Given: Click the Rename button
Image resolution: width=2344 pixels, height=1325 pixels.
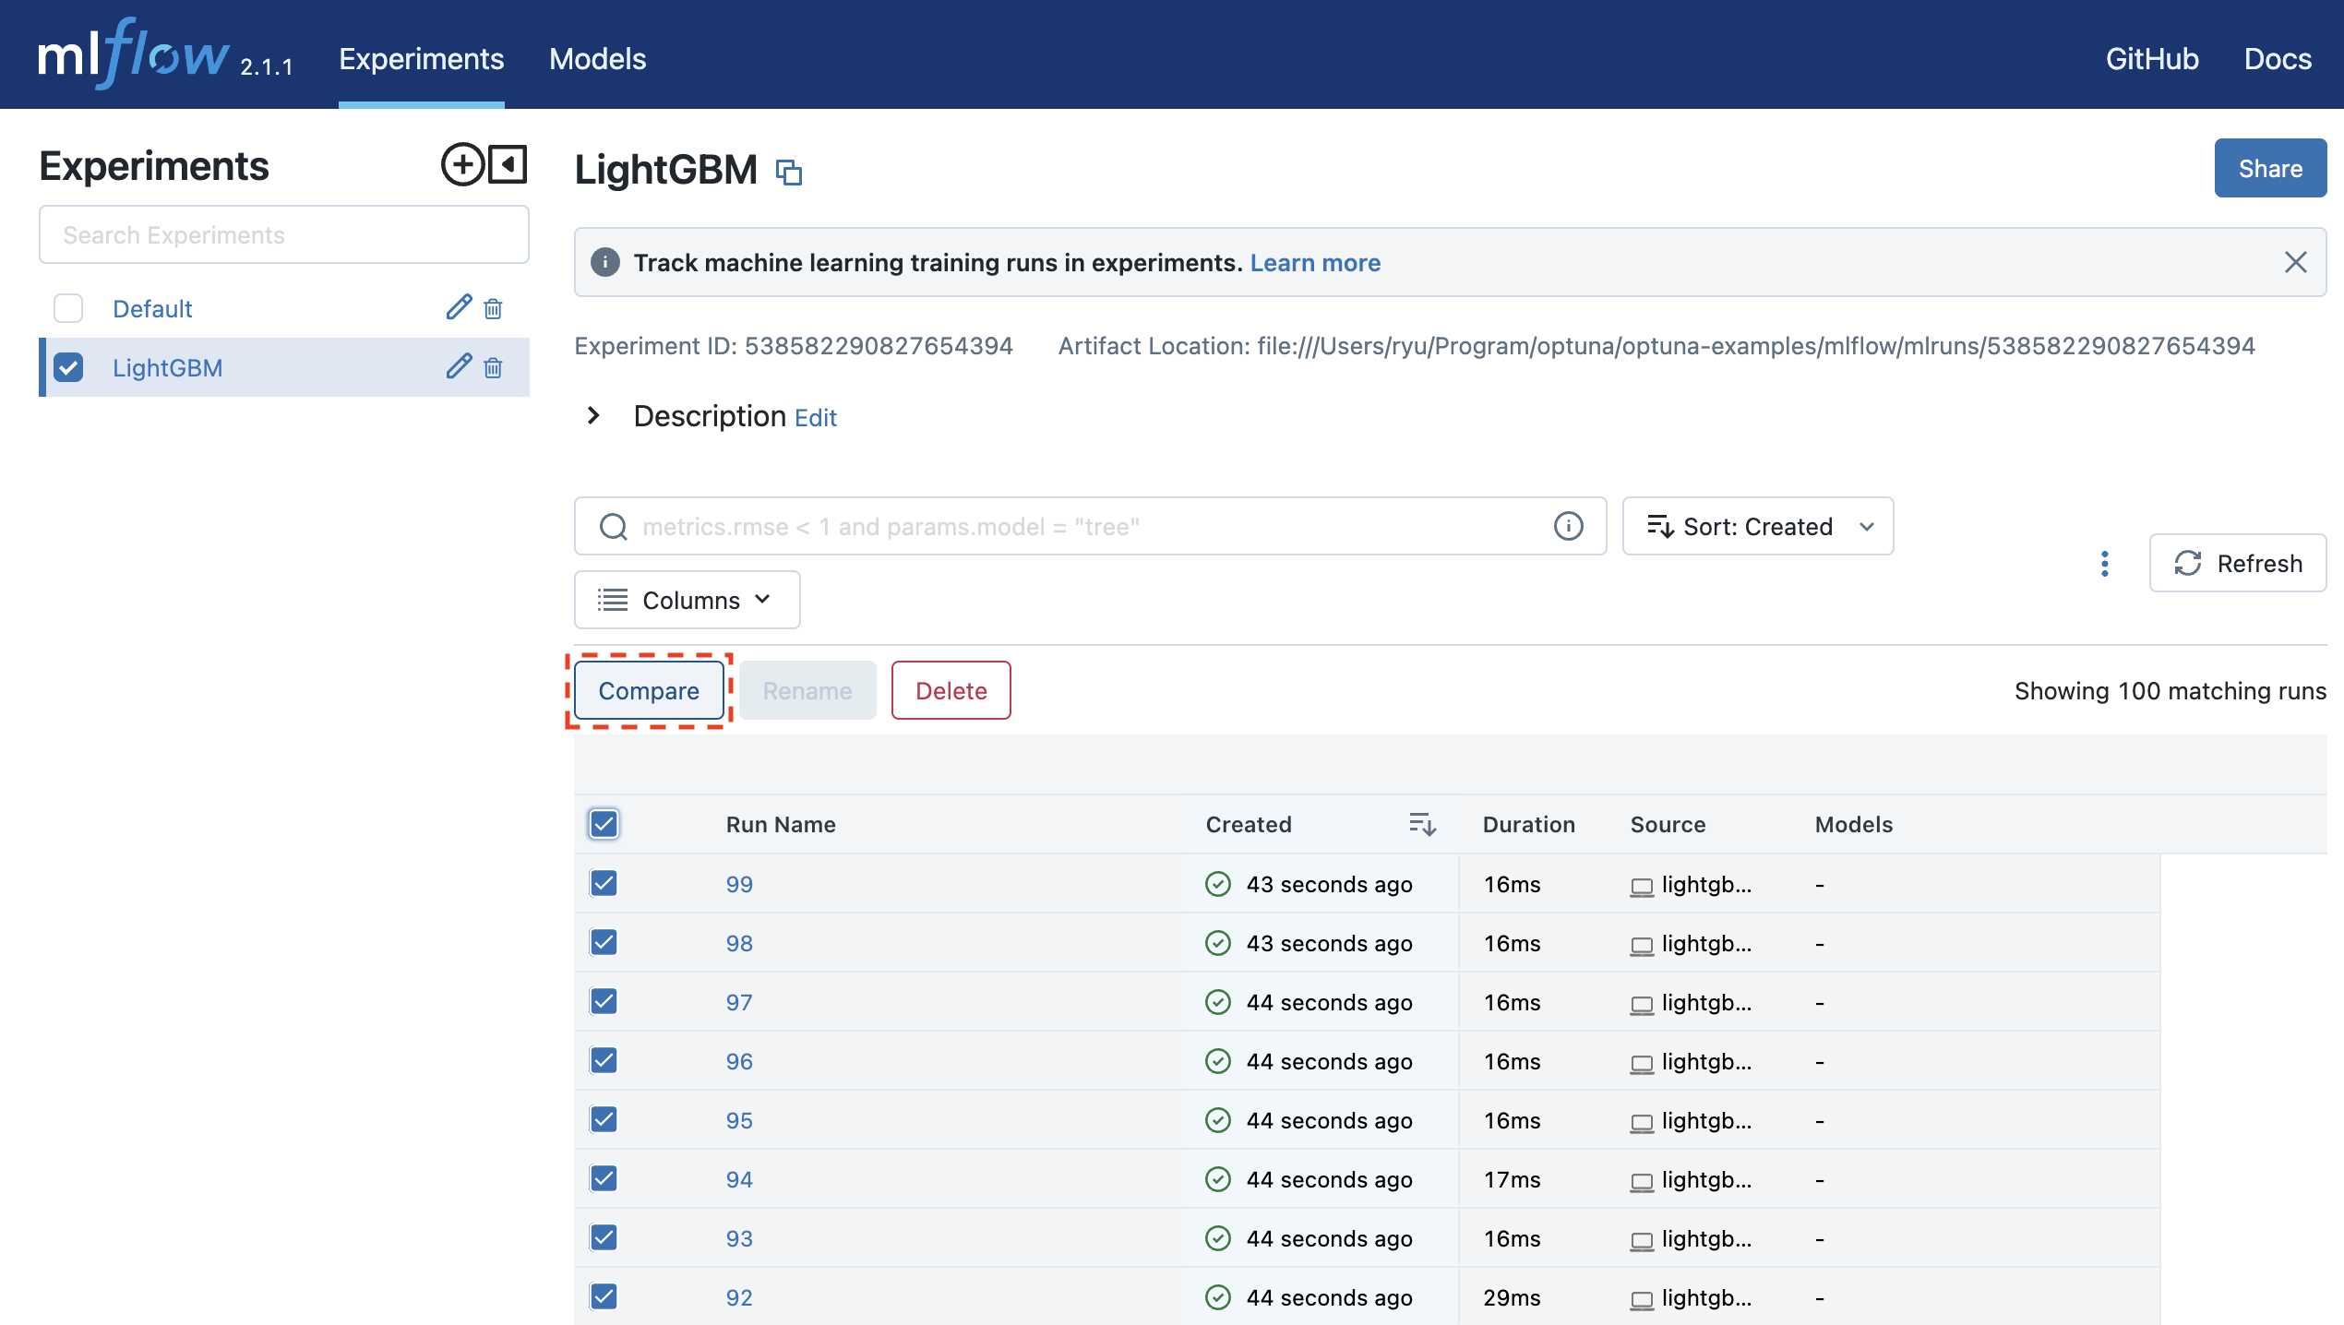Looking at the screenshot, I should pos(807,690).
